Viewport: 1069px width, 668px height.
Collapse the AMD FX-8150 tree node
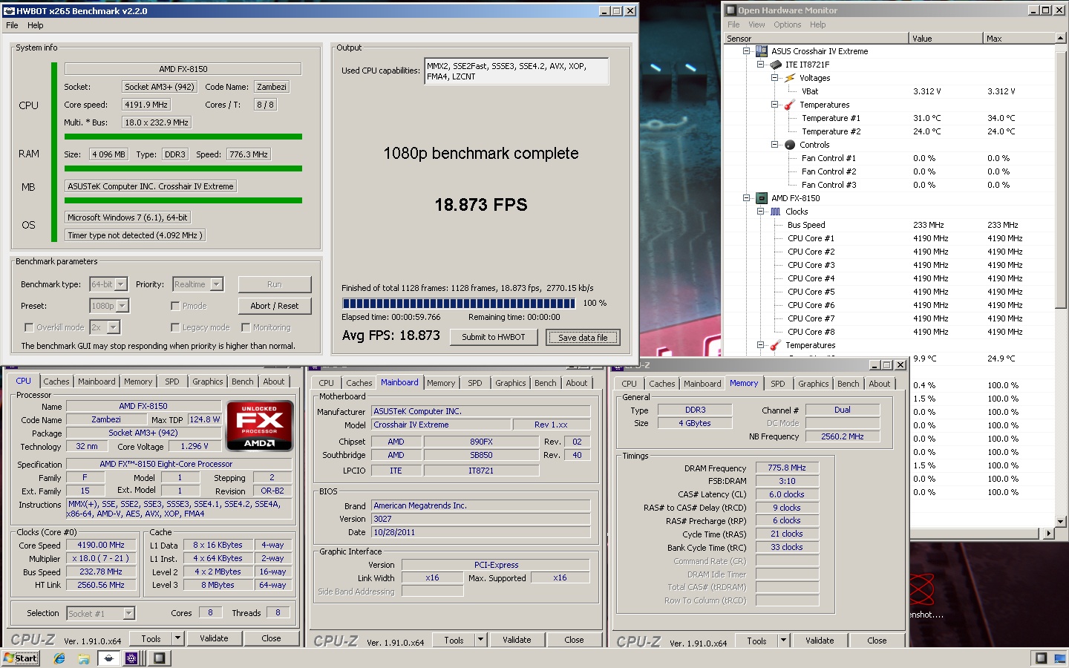pos(747,198)
